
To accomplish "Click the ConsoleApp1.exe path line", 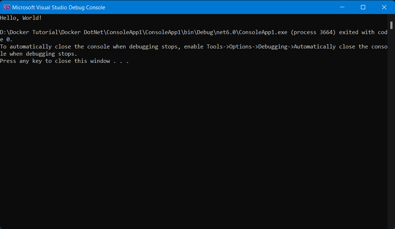I will (x=194, y=32).
